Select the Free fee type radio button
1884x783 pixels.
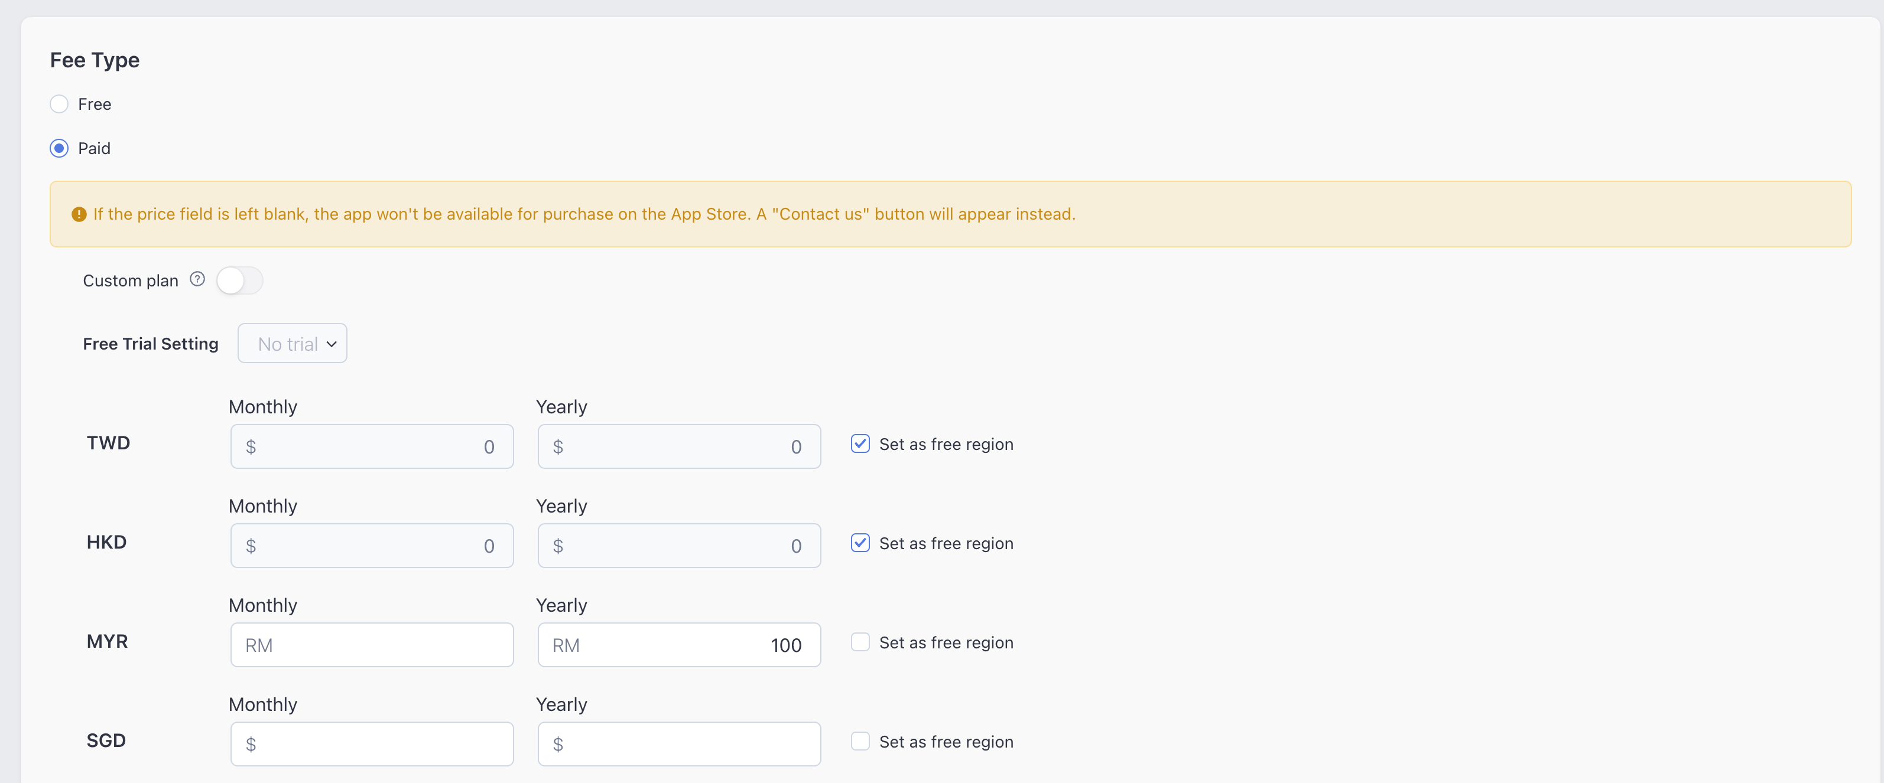tap(59, 104)
